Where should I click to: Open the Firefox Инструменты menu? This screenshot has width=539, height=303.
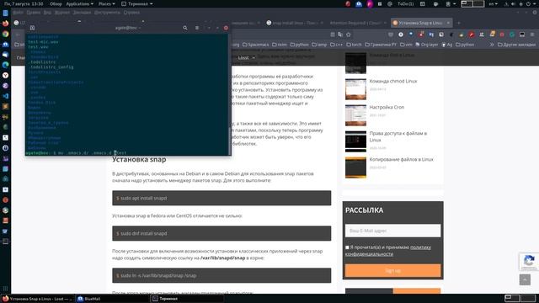(x=107, y=13)
